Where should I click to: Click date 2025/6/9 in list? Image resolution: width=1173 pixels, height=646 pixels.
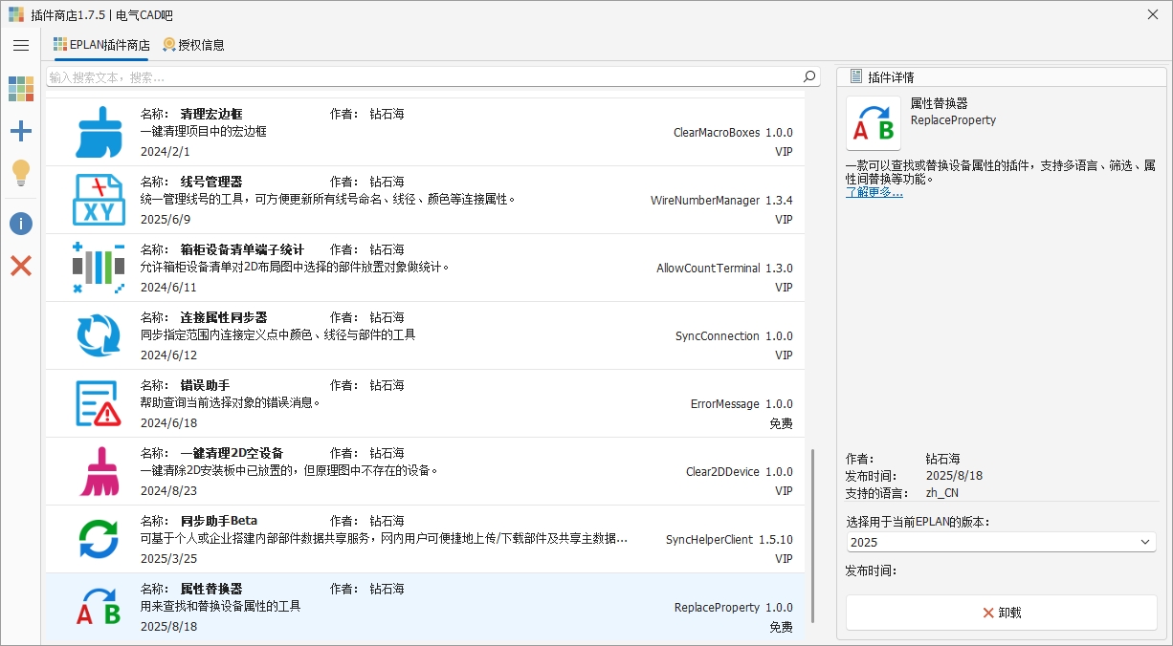(x=166, y=220)
